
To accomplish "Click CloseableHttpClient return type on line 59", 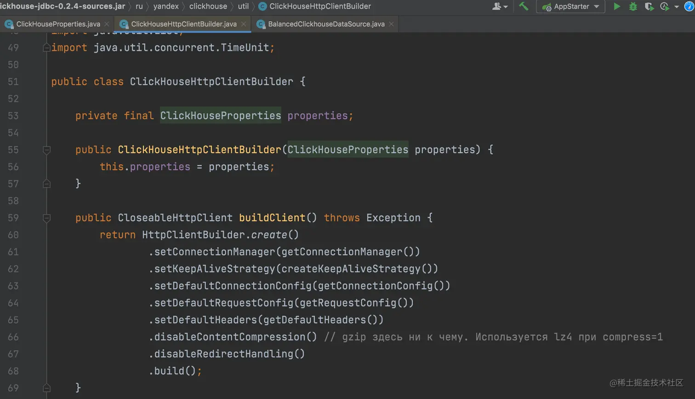I will [175, 218].
